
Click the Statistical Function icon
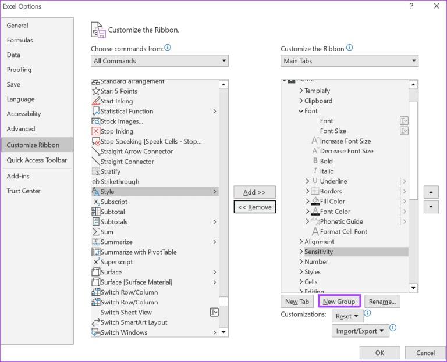96,112
